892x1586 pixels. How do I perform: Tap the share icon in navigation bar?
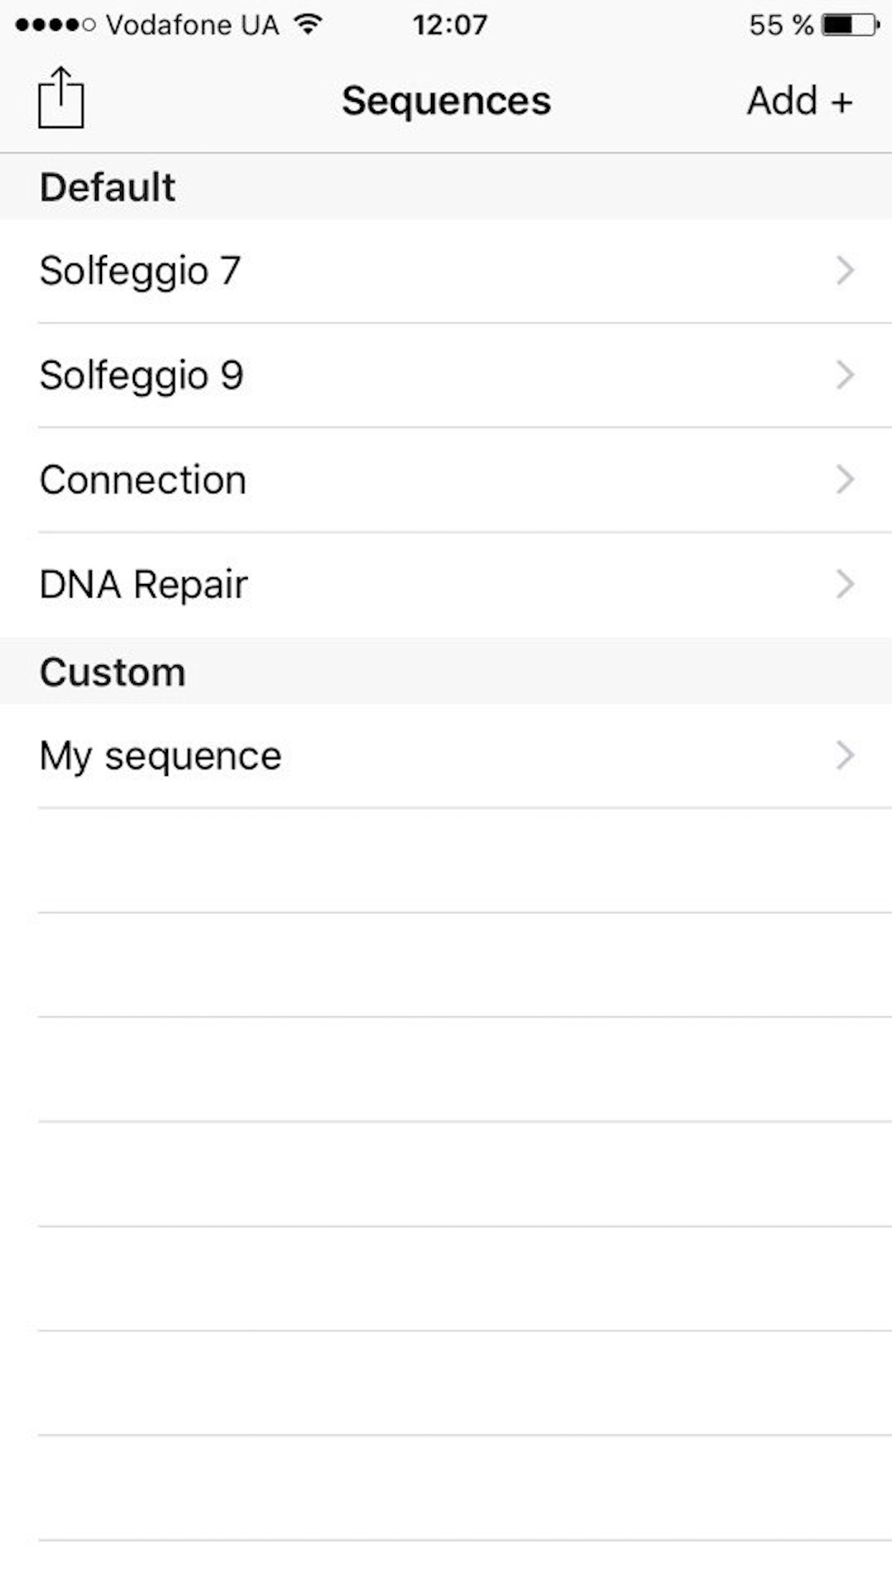tap(61, 98)
